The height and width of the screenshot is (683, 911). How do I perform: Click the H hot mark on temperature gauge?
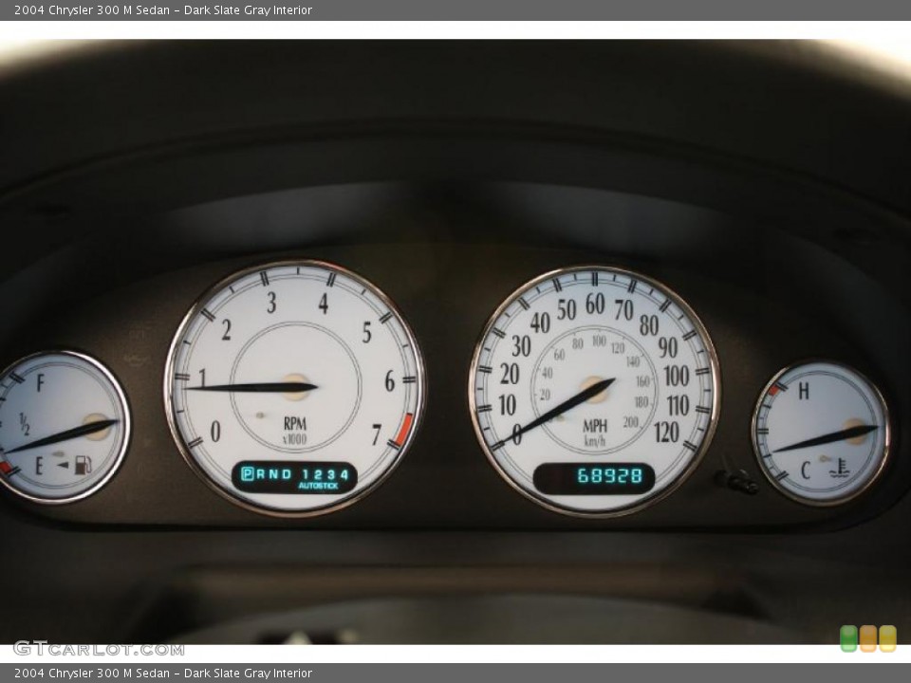(803, 392)
